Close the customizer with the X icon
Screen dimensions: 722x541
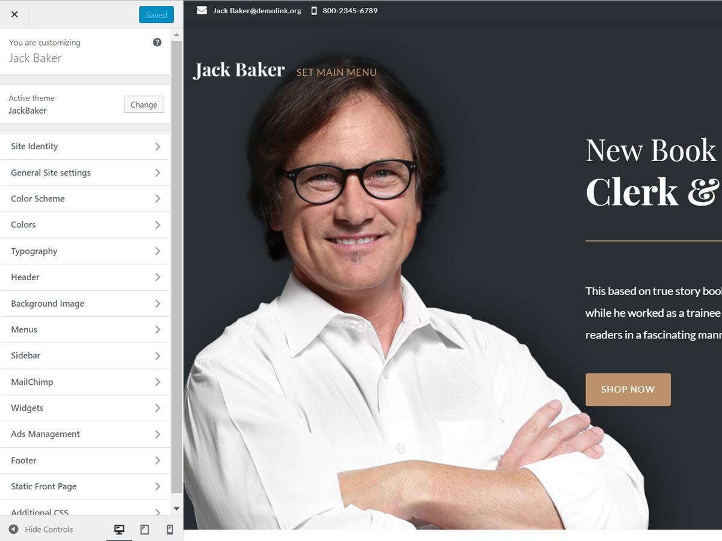click(x=14, y=14)
